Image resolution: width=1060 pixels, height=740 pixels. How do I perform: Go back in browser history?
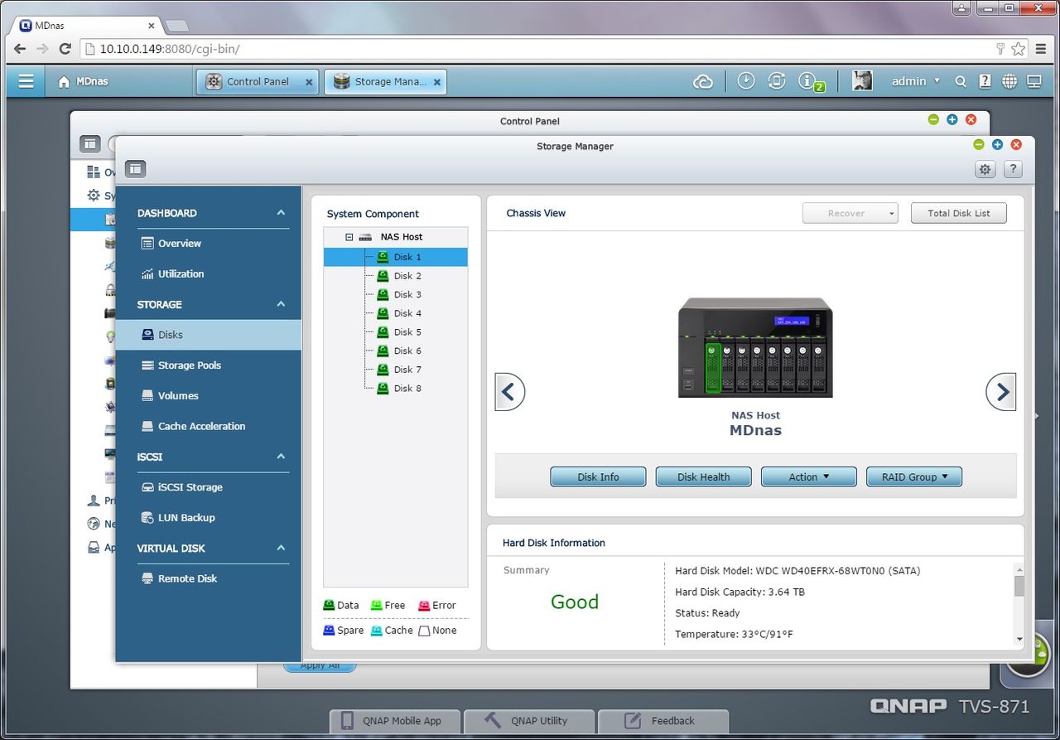pyautogui.click(x=20, y=49)
